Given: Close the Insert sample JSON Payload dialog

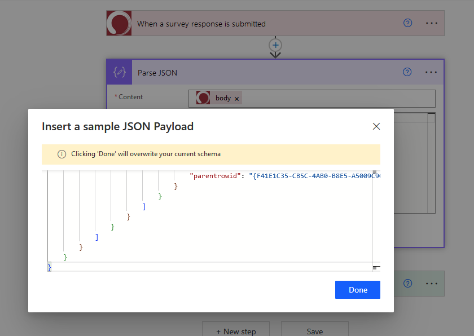Looking at the screenshot, I should click(x=376, y=126).
